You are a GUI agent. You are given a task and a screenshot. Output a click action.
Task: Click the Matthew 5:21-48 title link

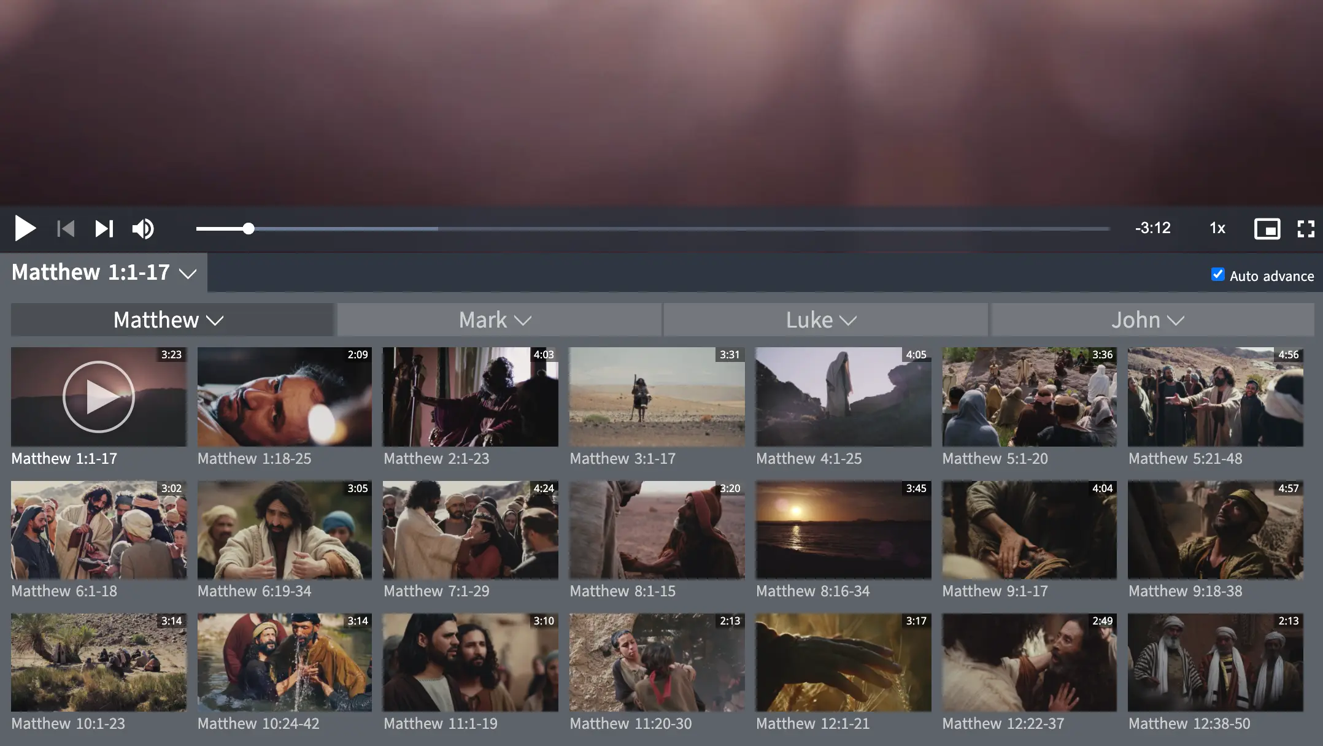point(1185,458)
